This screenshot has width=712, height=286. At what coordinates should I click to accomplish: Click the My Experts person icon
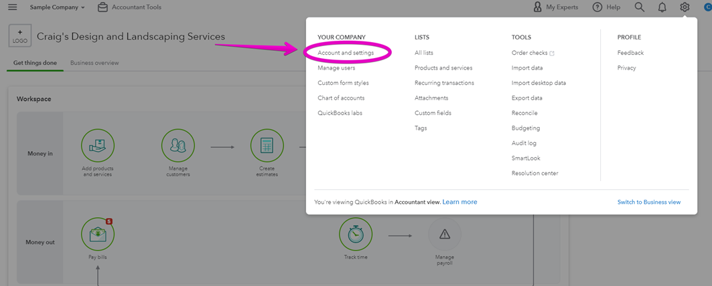pos(538,7)
